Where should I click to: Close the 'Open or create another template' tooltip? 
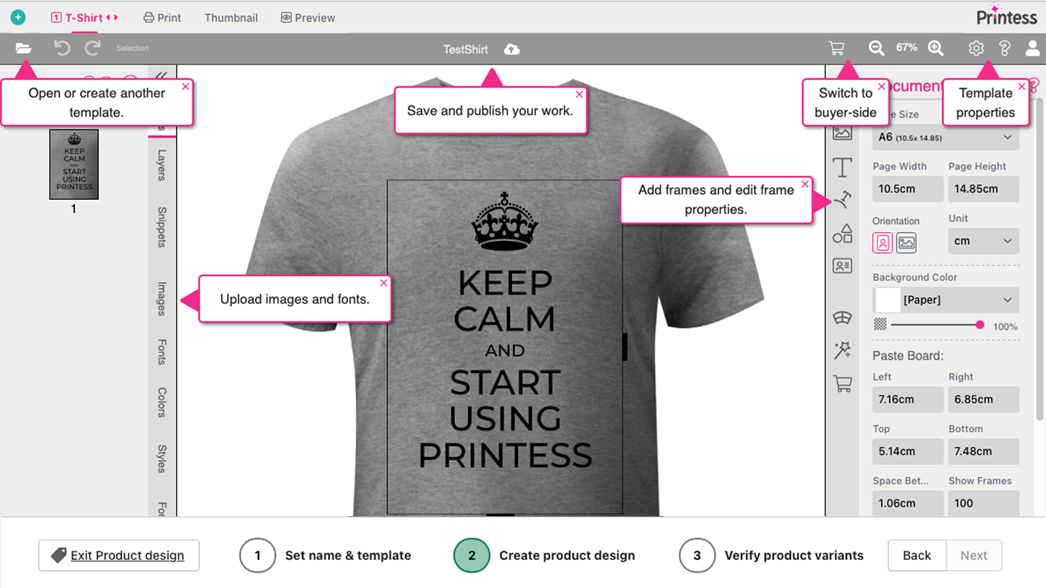pos(186,86)
